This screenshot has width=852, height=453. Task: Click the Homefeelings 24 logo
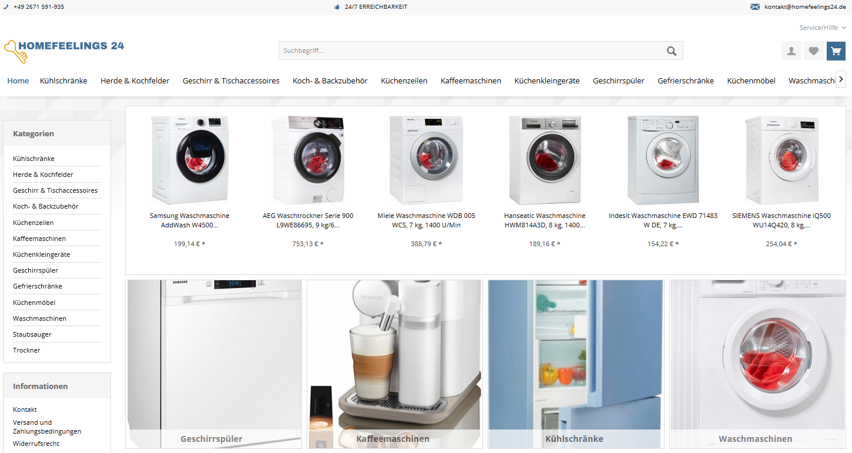click(x=64, y=51)
